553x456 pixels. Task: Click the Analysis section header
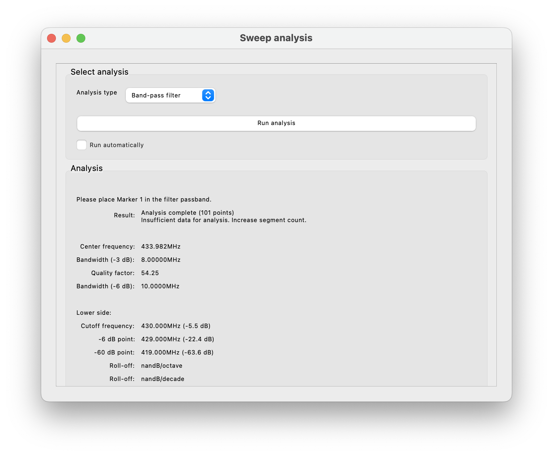coord(87,168)
